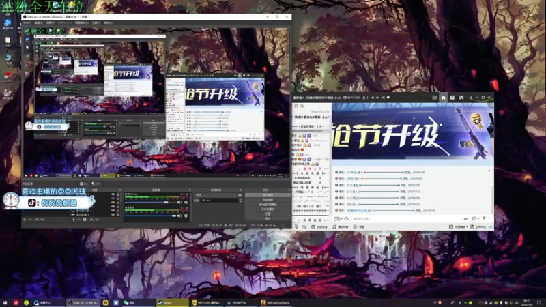Image resolution: width=546 pixels, height=307 pixels.
Task: Click the transition duration stepper arrows
Action: tap(240, 200)
